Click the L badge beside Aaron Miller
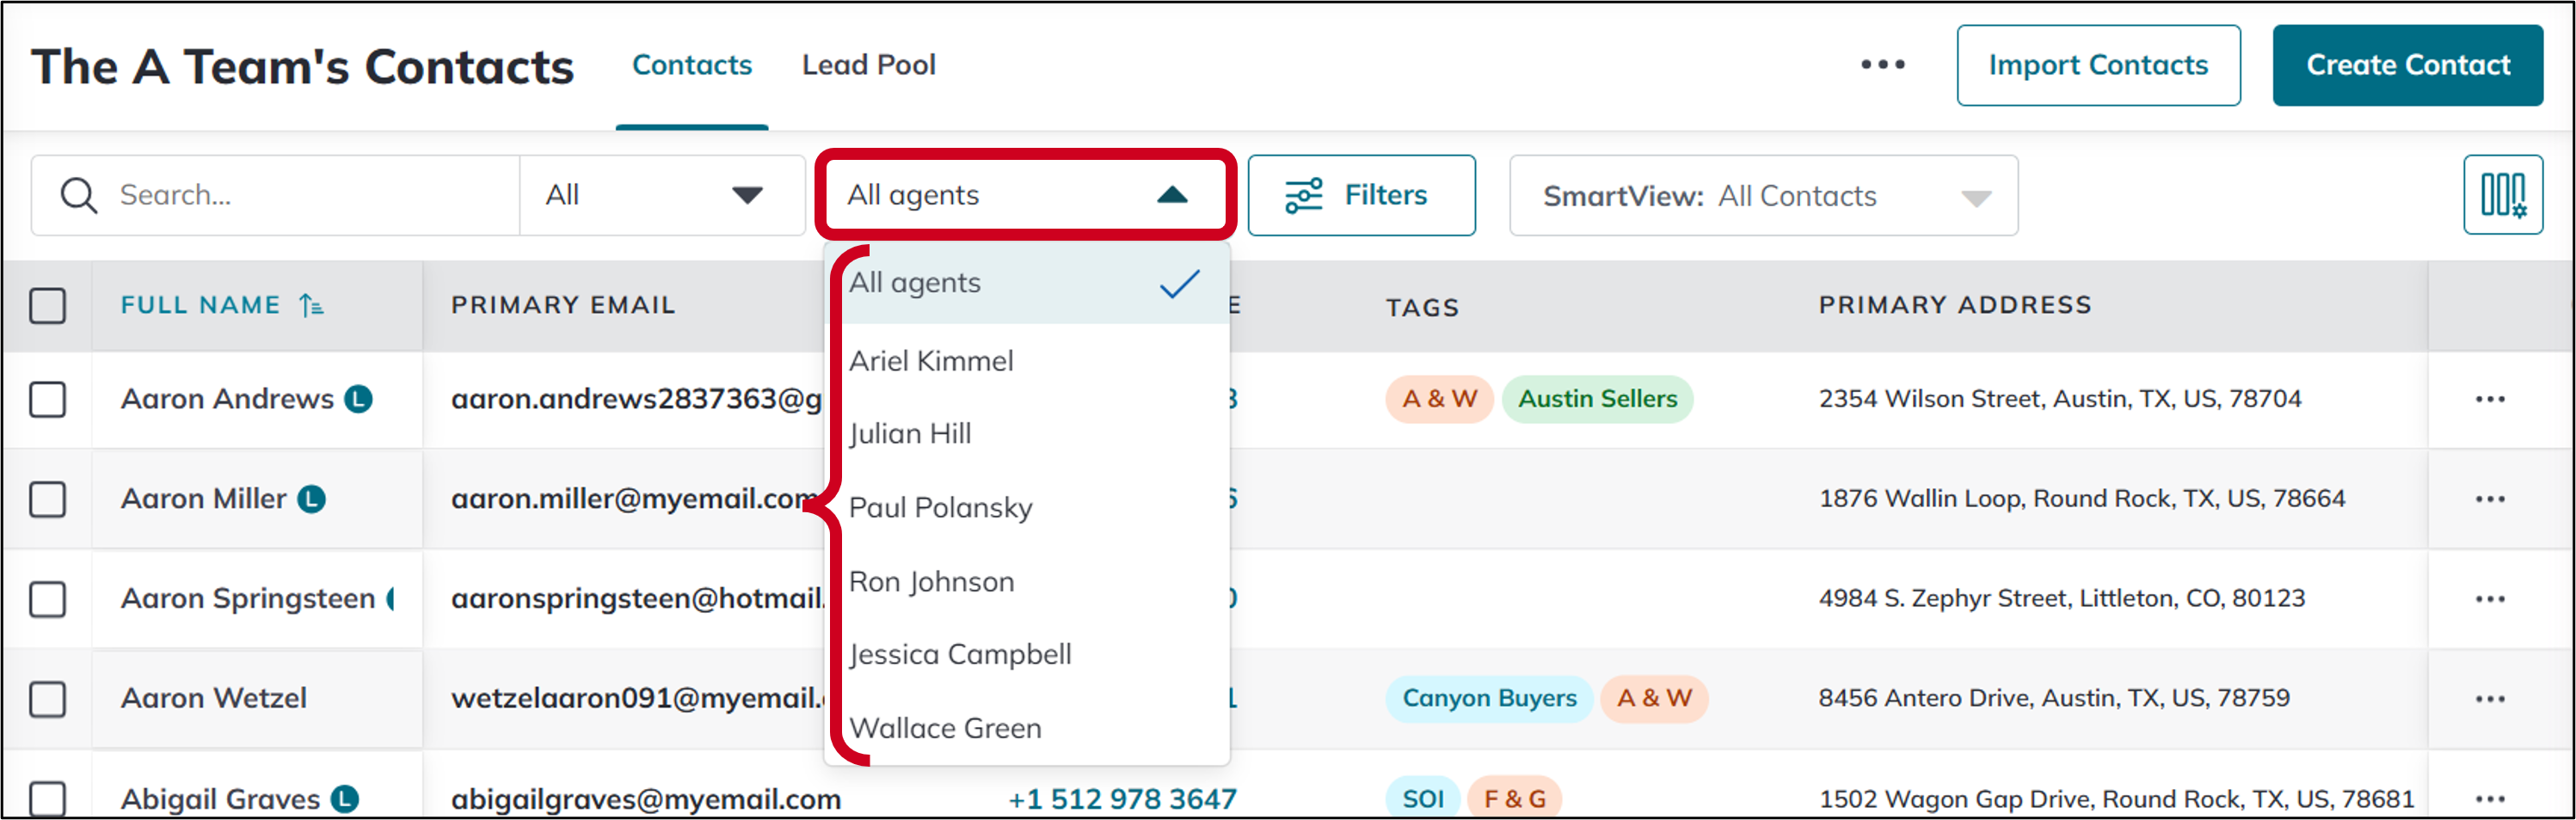 click(311, 499)
